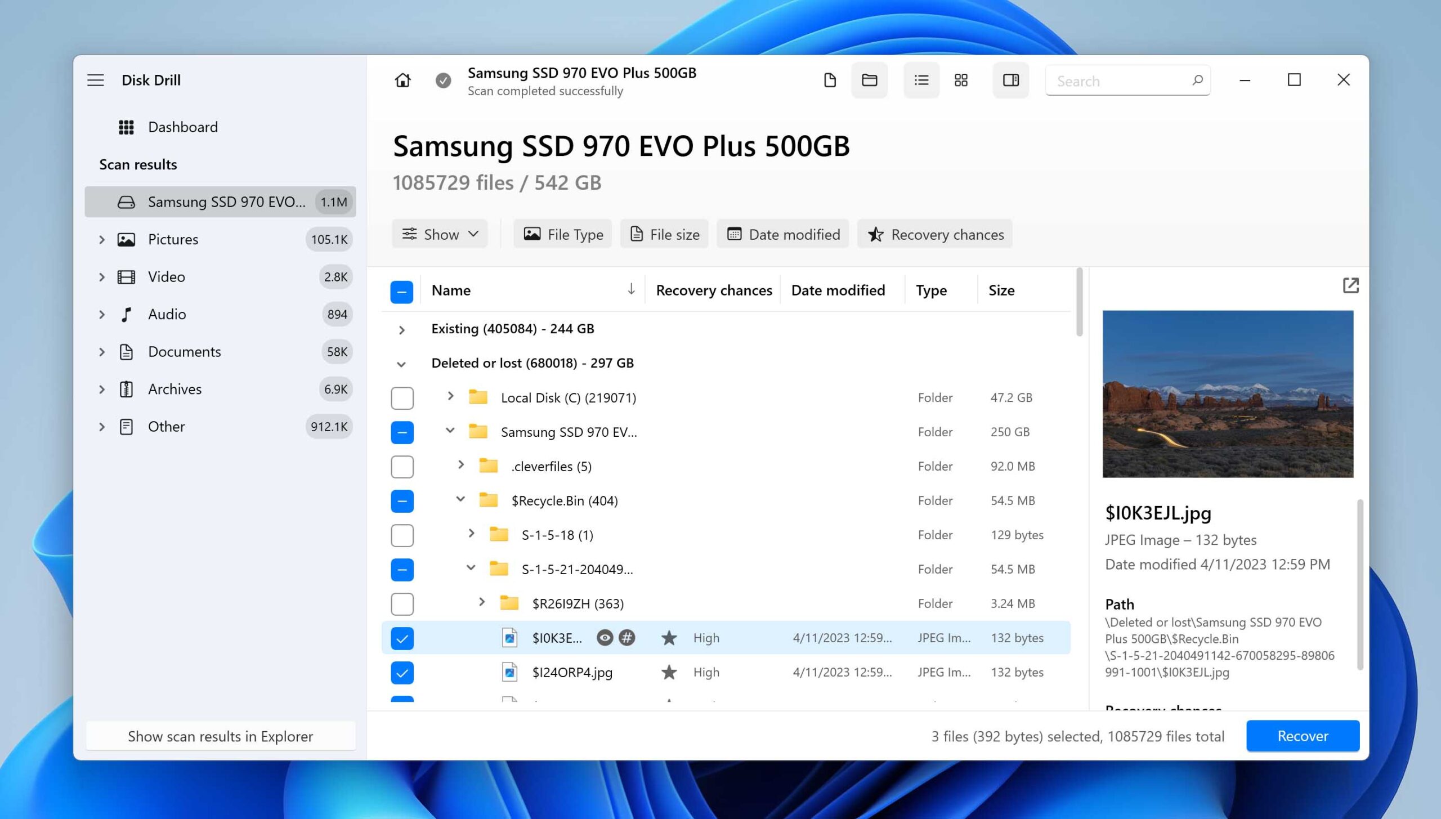Toggle checkbox for $I0K3E... file
1441x819 pixels.
[x=401, y=637]
